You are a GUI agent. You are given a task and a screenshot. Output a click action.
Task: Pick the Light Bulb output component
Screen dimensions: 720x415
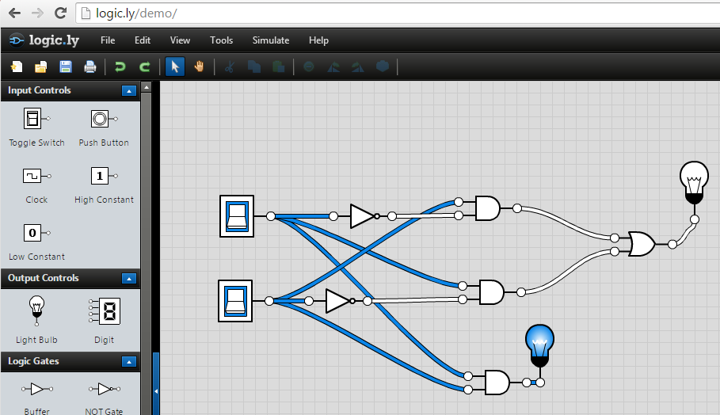coord(36,319)
